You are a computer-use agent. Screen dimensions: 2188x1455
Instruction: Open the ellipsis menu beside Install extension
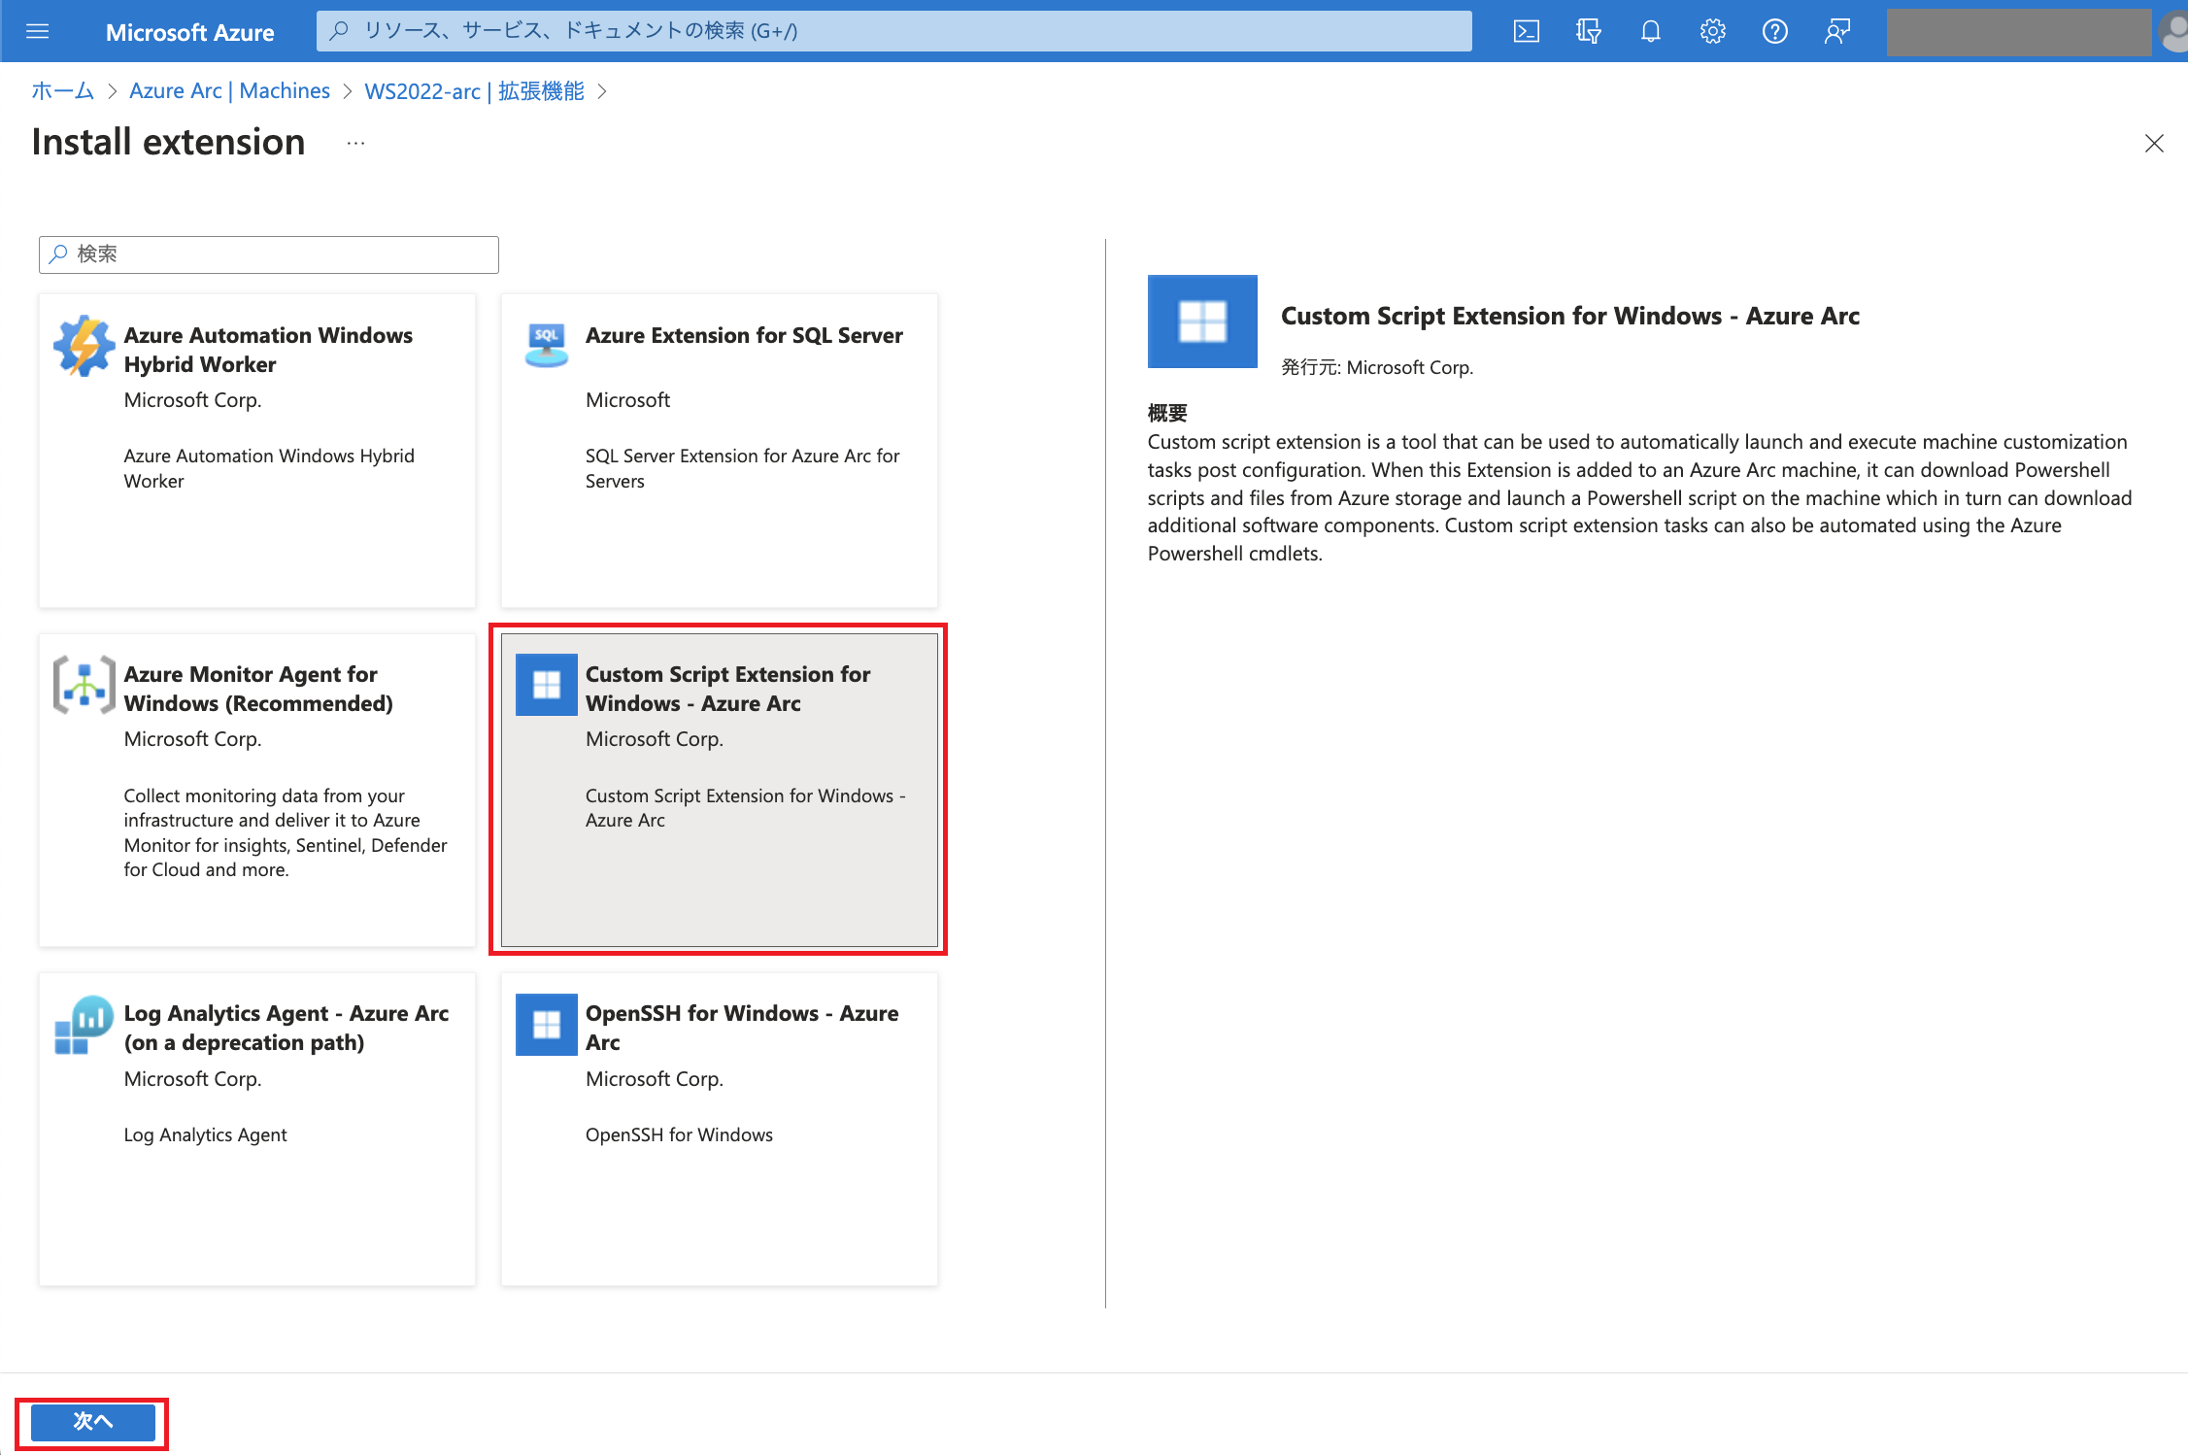click(355, 144)
